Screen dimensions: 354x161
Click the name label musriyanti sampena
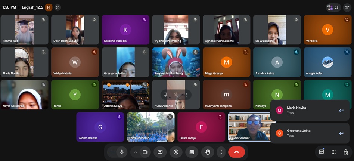click(218, 106)
